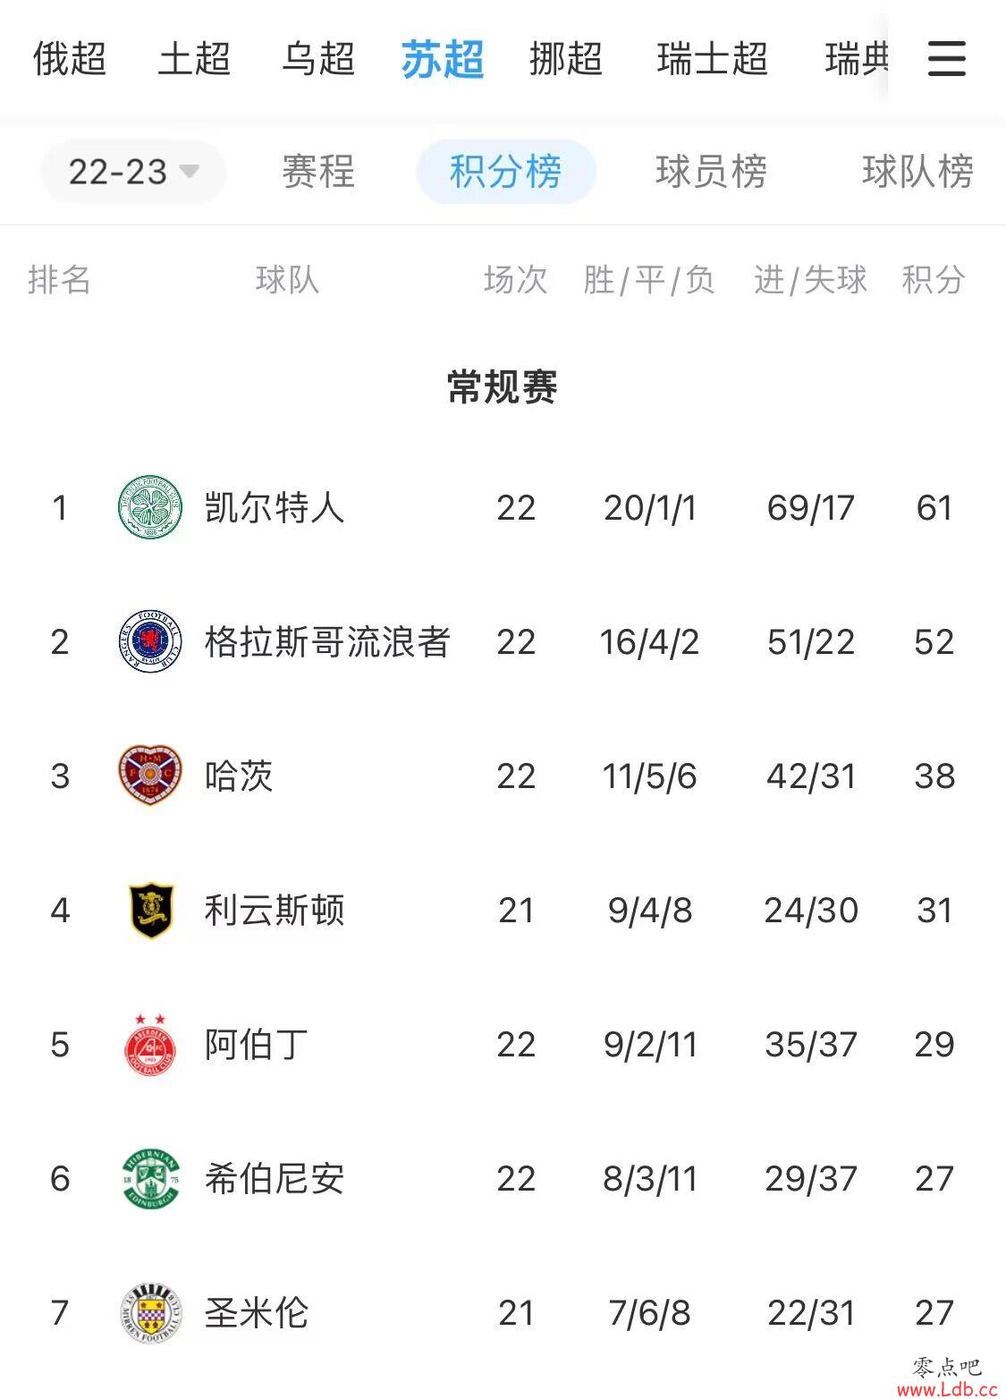The image size is (1006, 1399).
Task: Open the 22-23 season dropdown
Action: pos(133,171)
